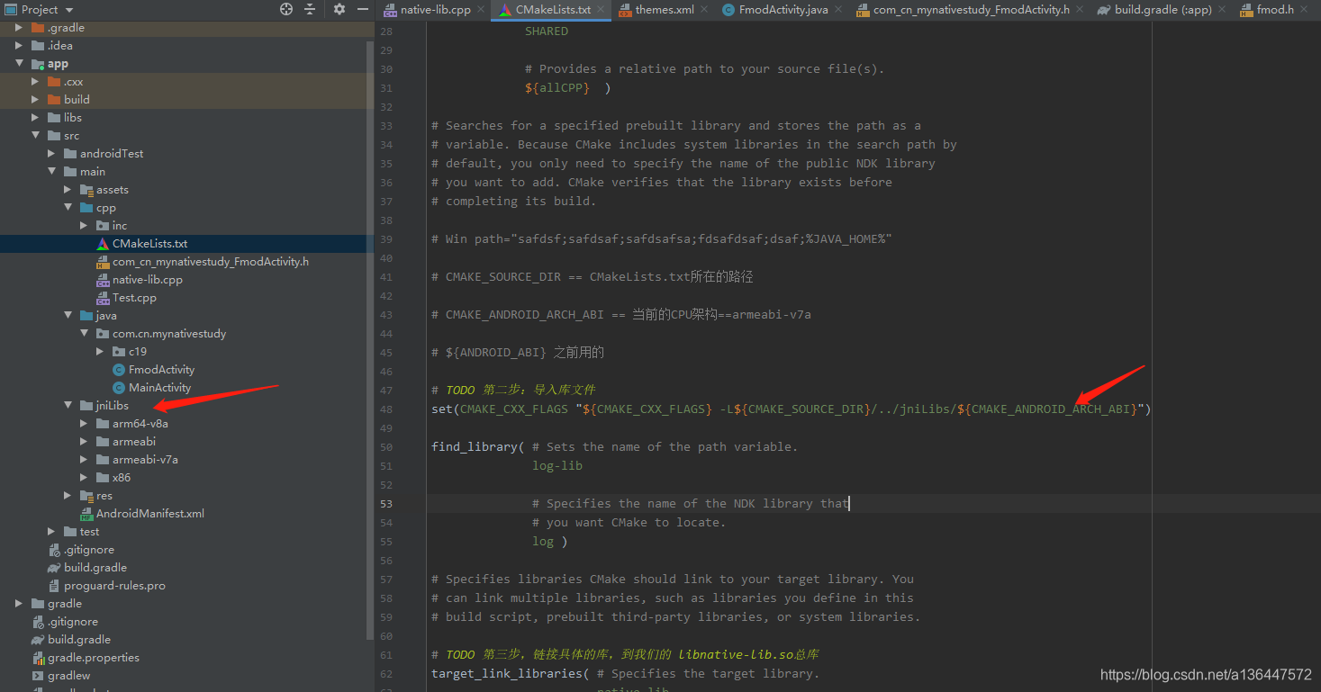The image size is (1321, 692).
Task: Open the com_cn_mynativestudy_FmodActivity.h tab
Action: [x=972, y=10]
